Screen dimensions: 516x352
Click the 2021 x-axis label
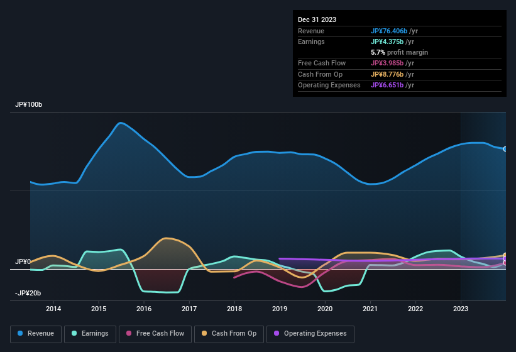(370, 309)
